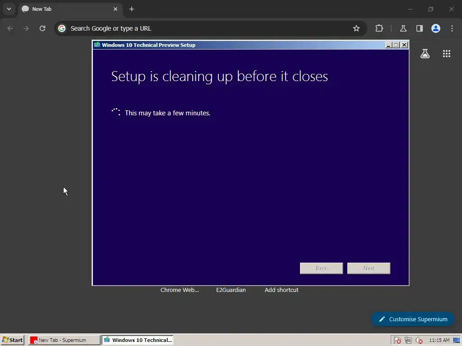The image size is (462, 346).
Task: Click the browser forward arrow
Action: (x=26, y=28)
